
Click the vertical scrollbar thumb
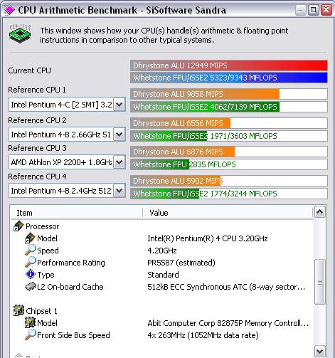(320, 282)
